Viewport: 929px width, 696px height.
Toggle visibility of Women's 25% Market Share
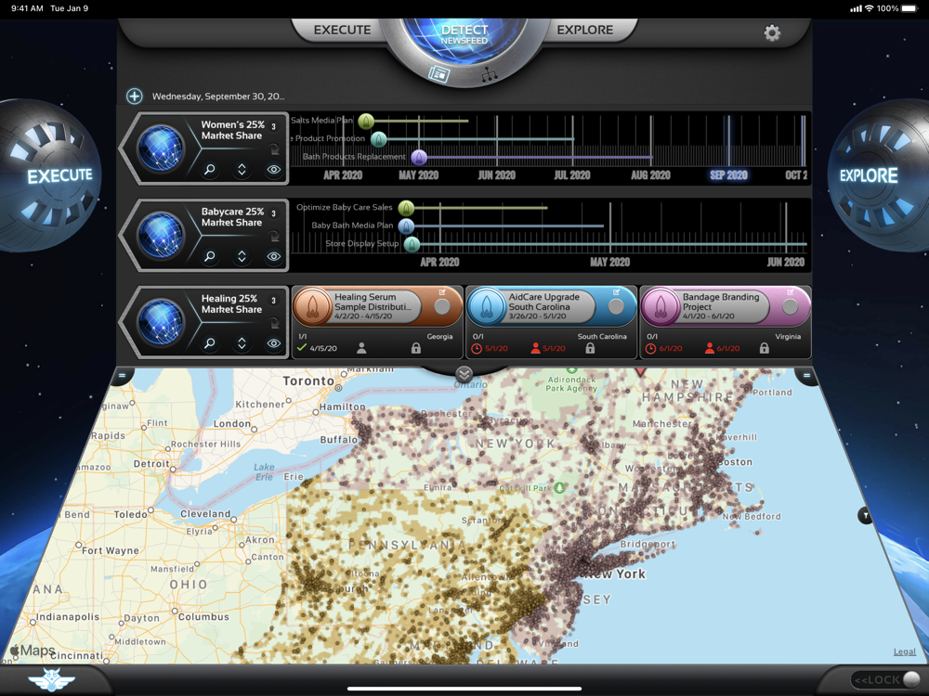click(274, 170)
